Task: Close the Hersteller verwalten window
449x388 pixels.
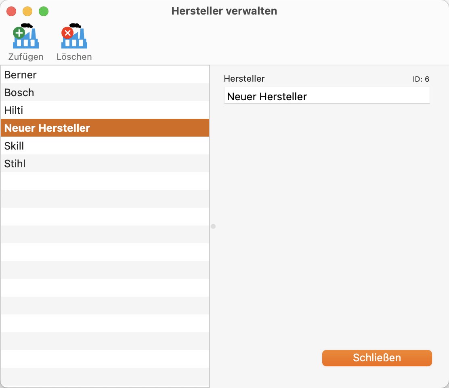Action: (x=11, y=11)
